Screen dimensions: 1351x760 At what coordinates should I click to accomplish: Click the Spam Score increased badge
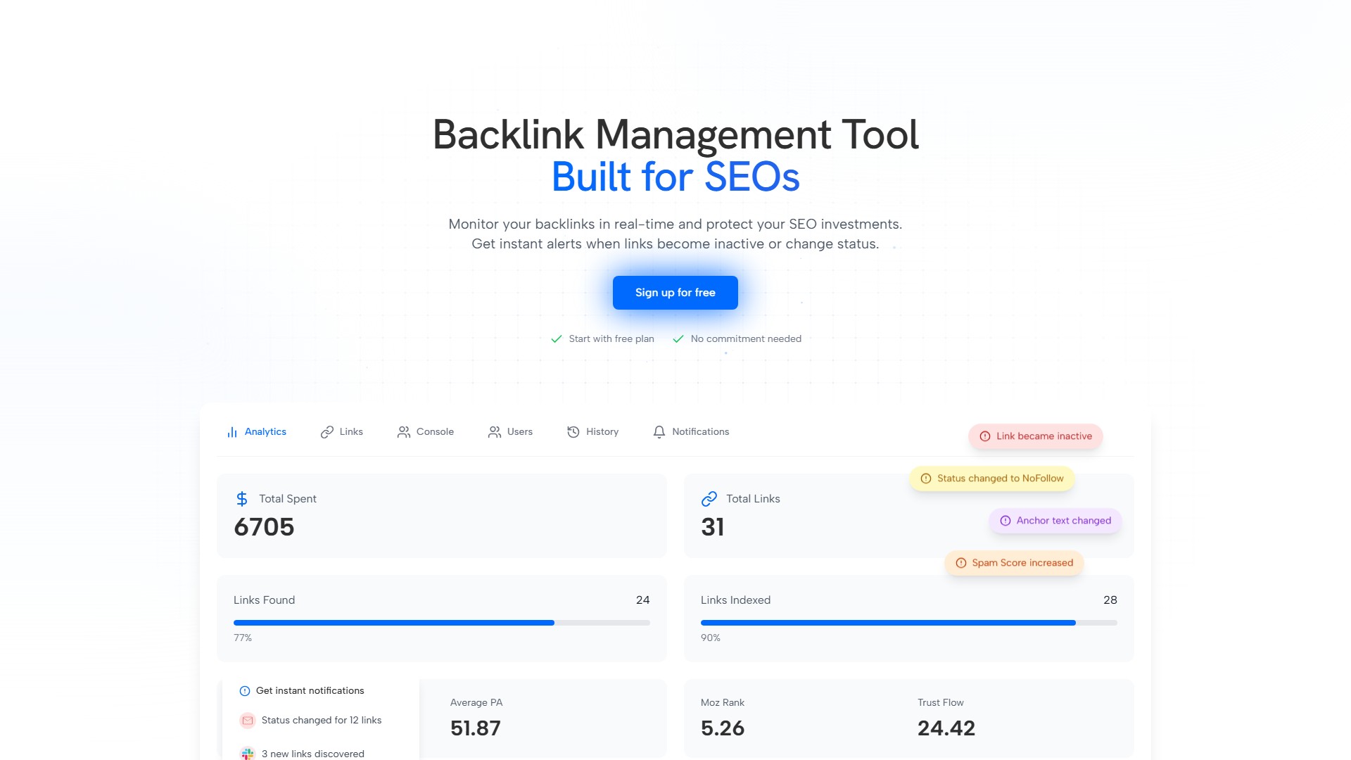[1014, 563]
